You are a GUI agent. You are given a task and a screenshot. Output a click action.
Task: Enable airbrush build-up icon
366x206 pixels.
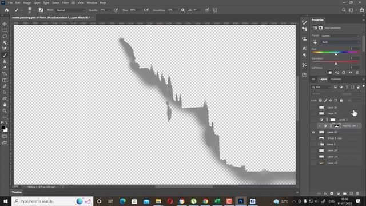pyautogui.click(x=146, y=10)
